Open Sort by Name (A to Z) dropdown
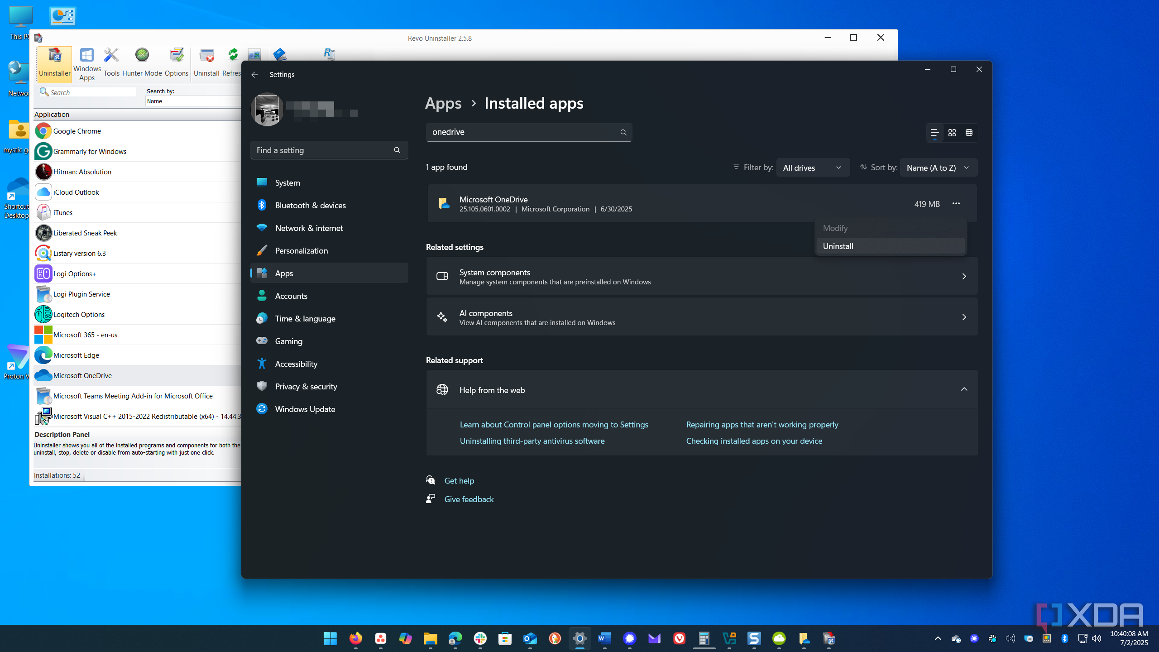Screen dimensions: 1159x652 (x=939, y=168)
